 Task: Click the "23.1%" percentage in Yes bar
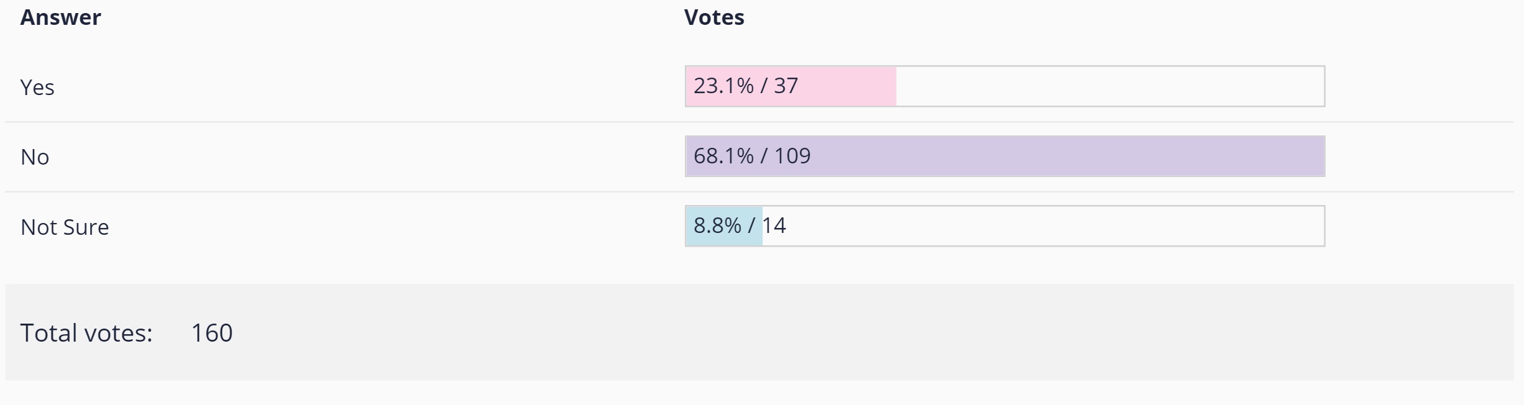(x=723, y=86)
